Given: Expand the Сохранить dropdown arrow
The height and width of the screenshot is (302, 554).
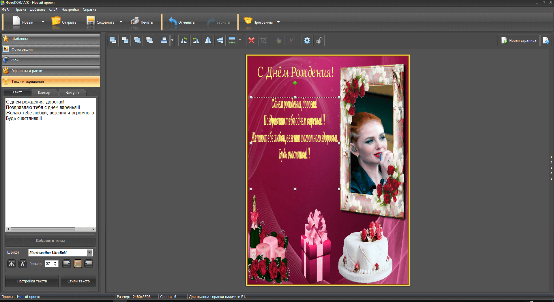Looking at the screenshot, I should coord(121,22).
